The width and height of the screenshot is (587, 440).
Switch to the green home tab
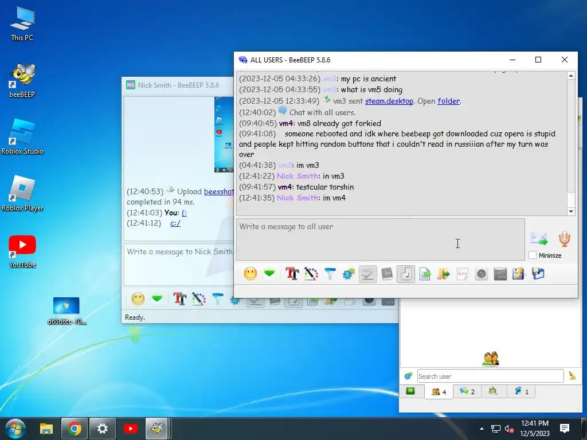pyautogui.click(x=410, y=391)
